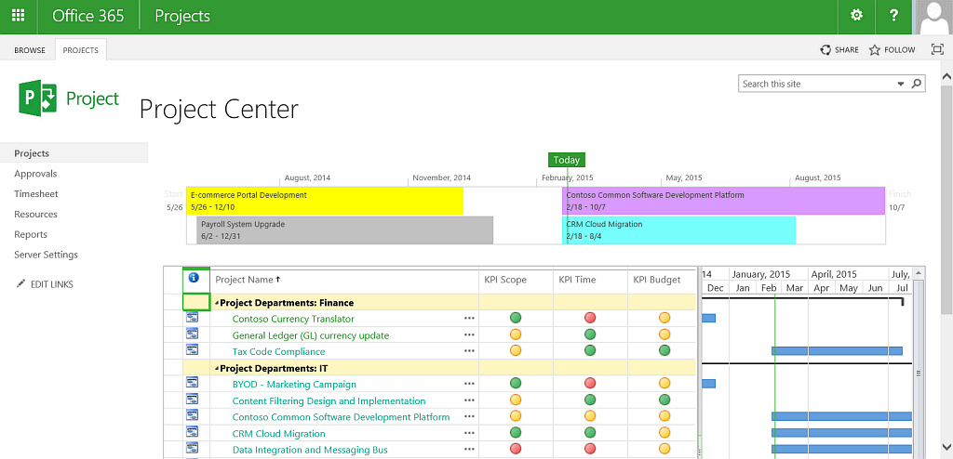
Task: Click project icon beside CRM Cloud Migration row
Action: 193,432
